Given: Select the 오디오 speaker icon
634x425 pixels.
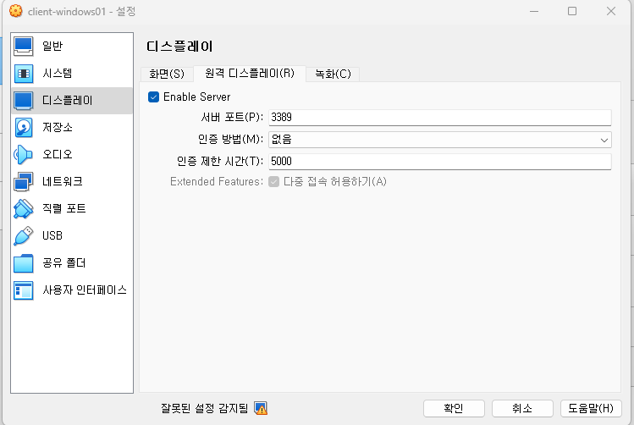Looking at the screenshot, I should coord(23,154).
